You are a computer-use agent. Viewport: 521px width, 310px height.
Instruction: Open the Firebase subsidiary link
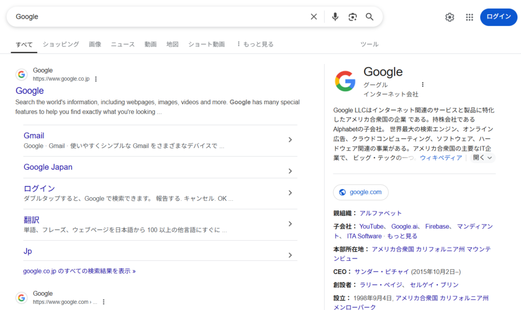point(437,226)
